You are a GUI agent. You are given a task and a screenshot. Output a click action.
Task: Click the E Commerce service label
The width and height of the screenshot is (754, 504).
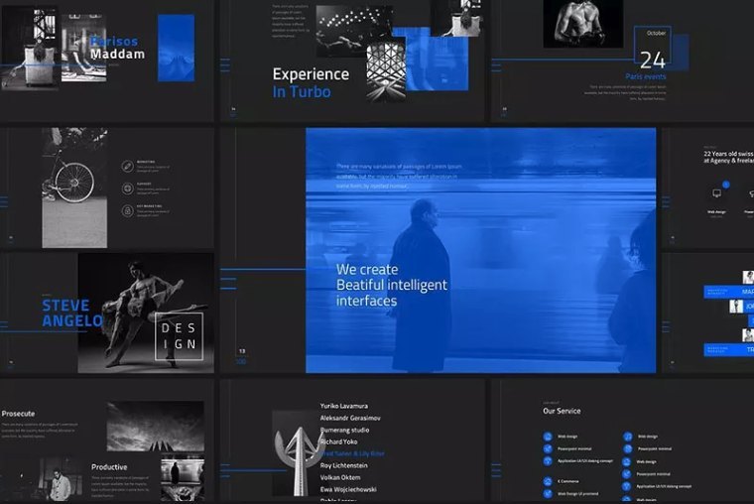point(567,481)
